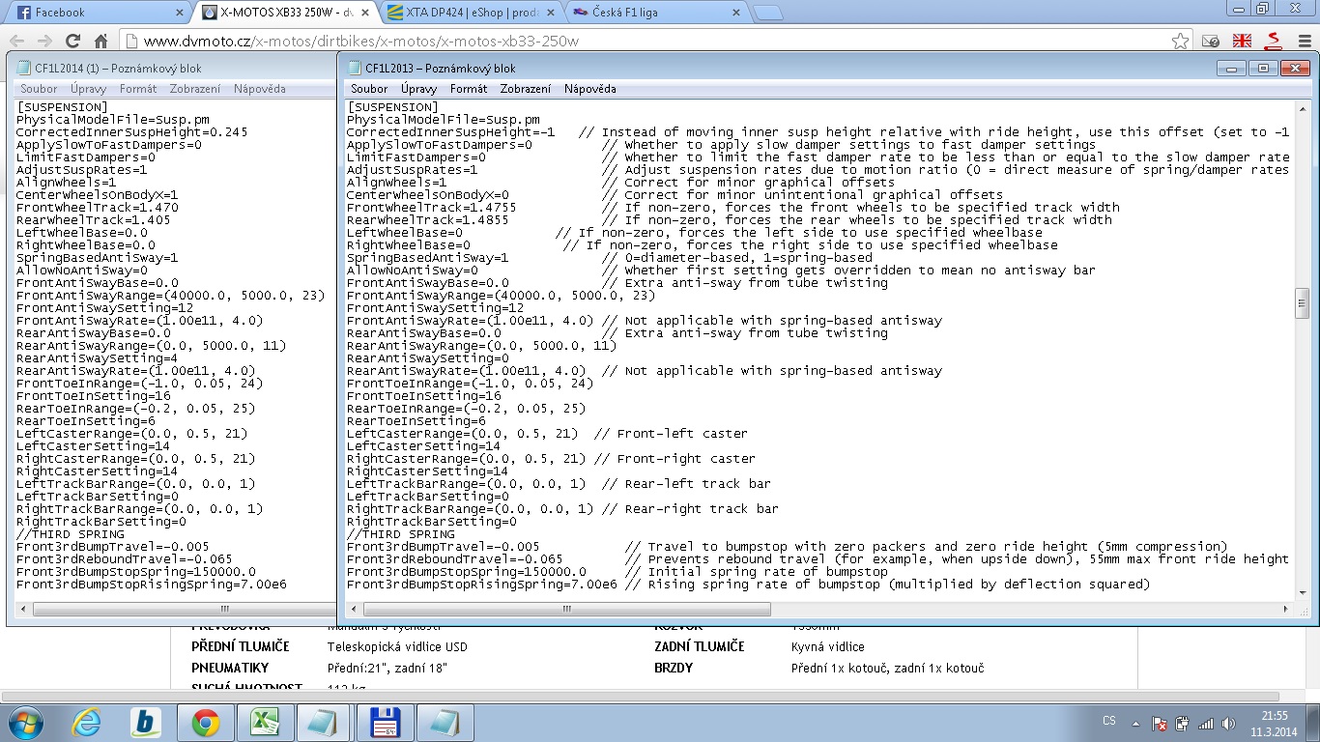Open Zobrazení menu in CF1L2013 Notepad
The height and width of the screenshot is (742, 1320).
pos(526,89)
